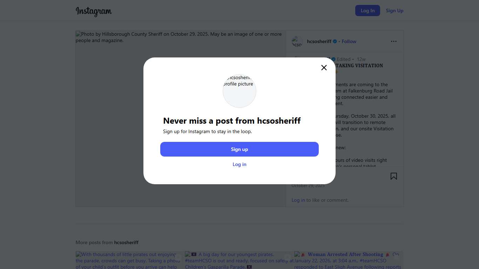Follow hcsosheriff via the Follow link

click(349, 41)
